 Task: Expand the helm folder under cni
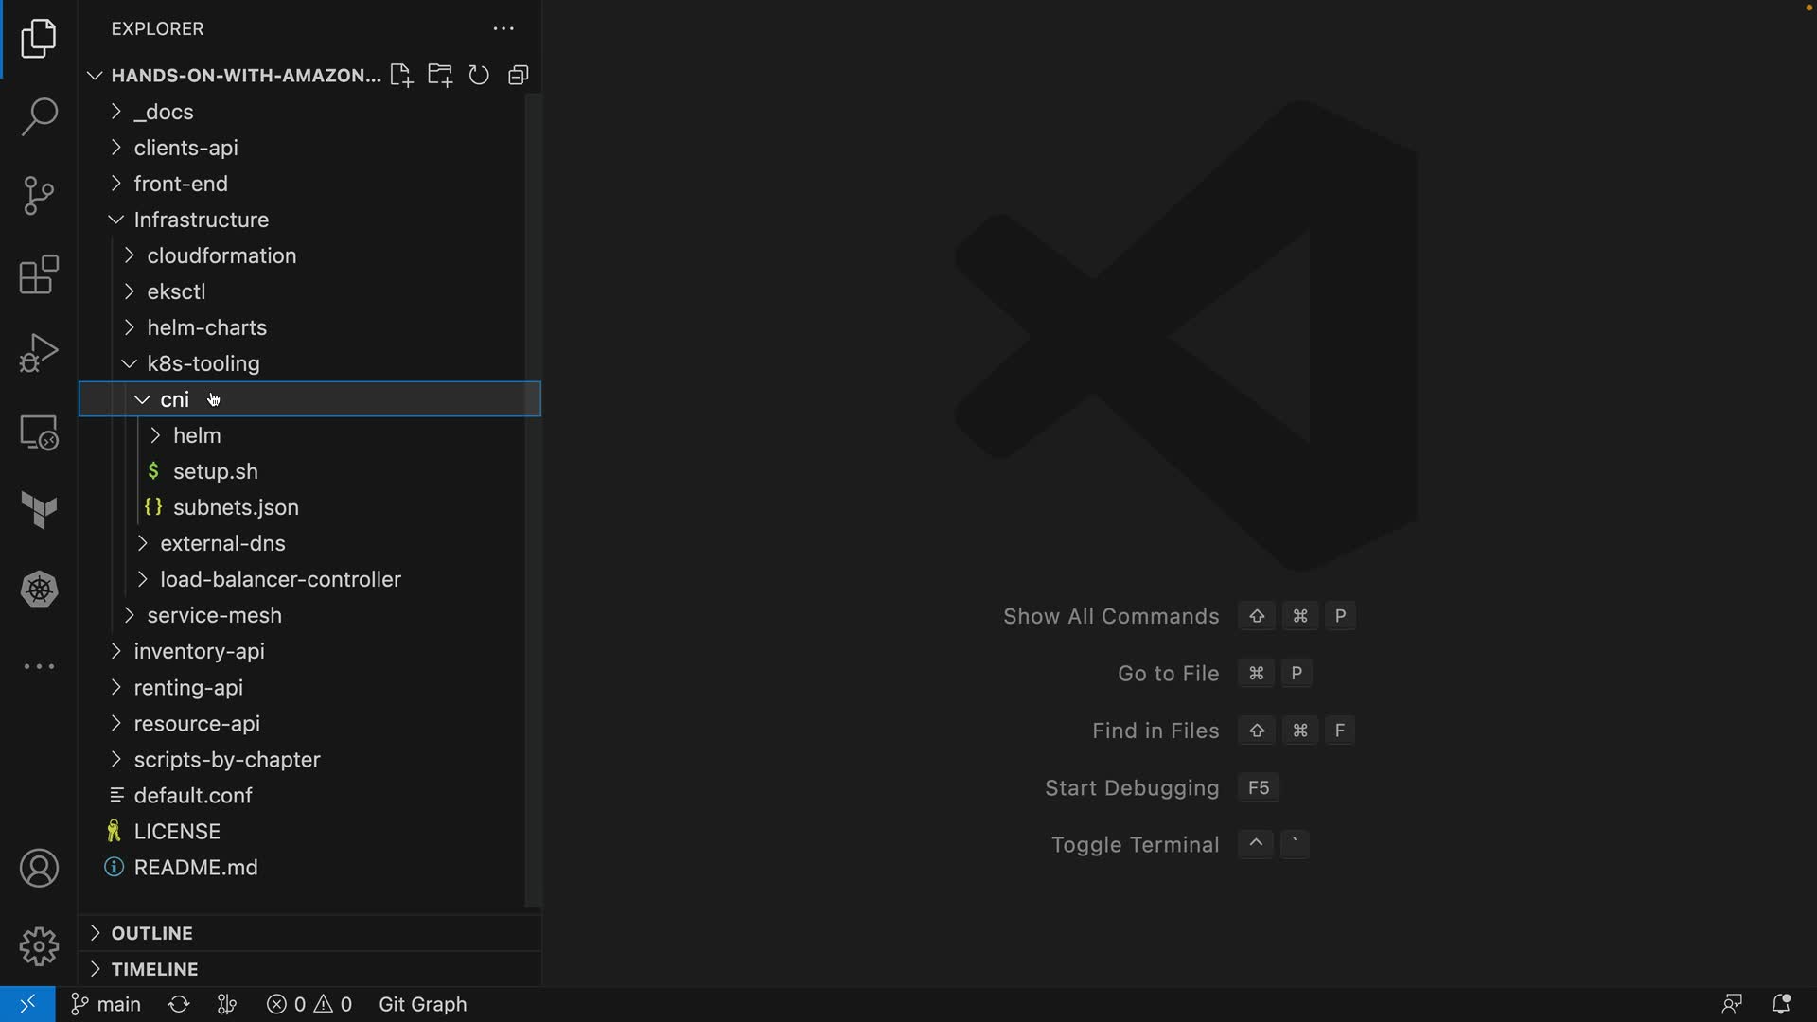coord(197,435)
